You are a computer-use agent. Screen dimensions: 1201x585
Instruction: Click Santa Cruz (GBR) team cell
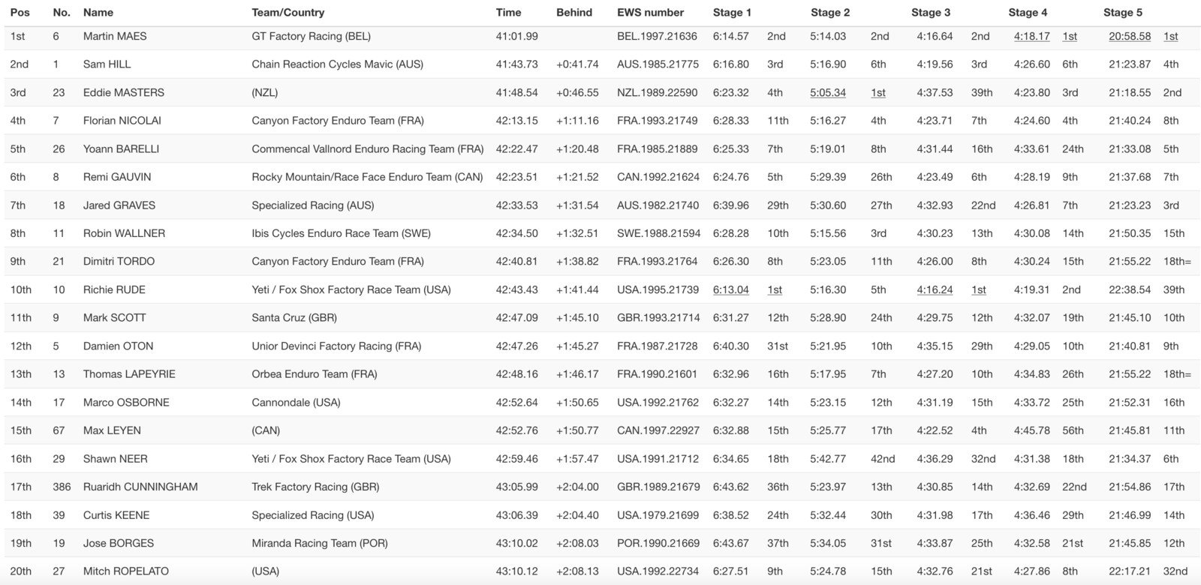294,317
